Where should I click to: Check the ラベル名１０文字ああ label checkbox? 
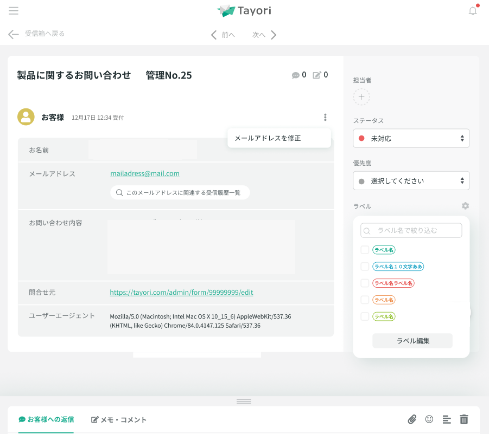365,267
